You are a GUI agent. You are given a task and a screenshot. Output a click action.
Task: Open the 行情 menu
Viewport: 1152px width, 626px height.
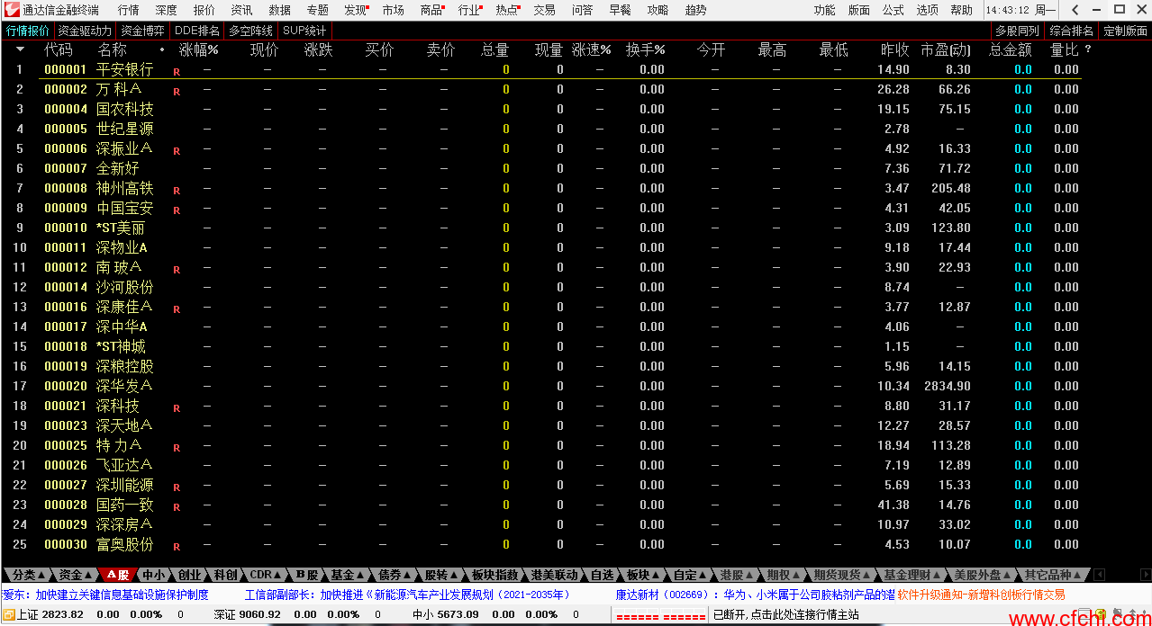pyautogui.click(x=129, y=10)
